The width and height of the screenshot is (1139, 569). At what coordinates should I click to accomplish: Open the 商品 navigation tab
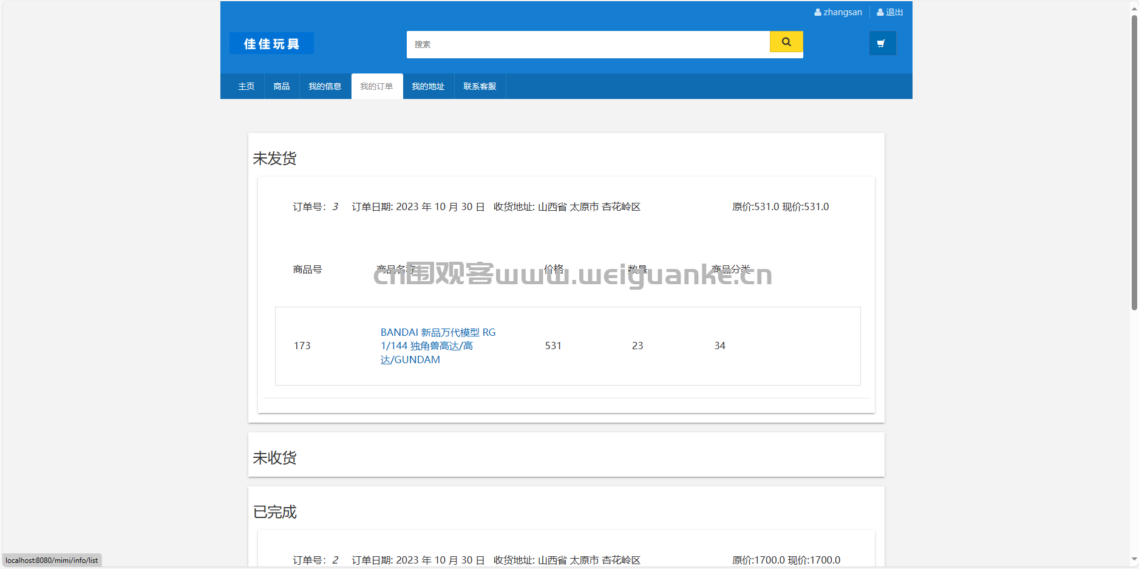282,86
